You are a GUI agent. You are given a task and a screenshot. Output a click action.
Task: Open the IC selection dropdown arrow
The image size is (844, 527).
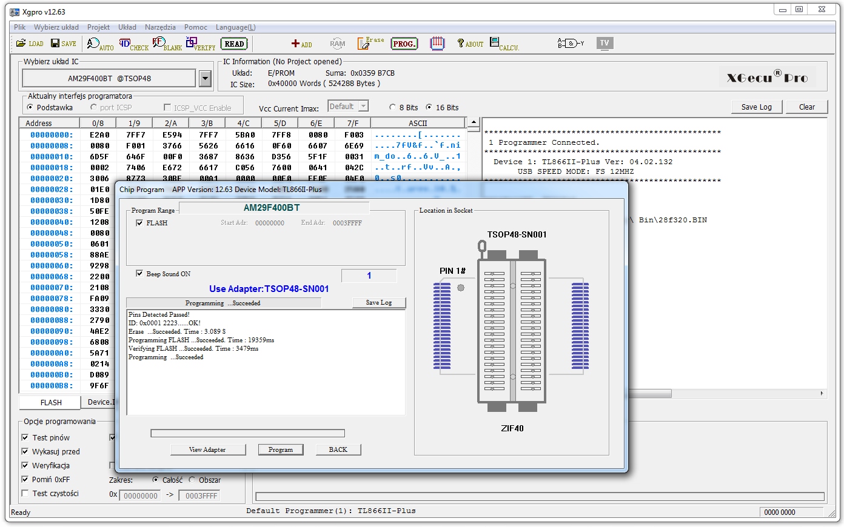205,78
